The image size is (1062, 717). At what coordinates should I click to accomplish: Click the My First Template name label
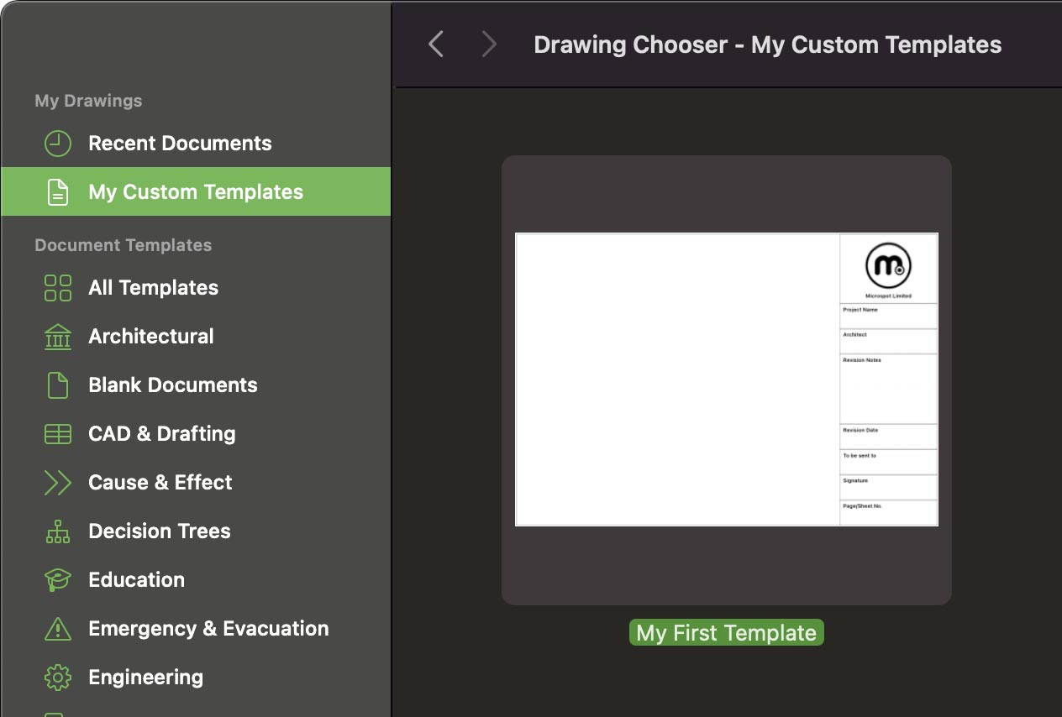(x=726, y=633)
